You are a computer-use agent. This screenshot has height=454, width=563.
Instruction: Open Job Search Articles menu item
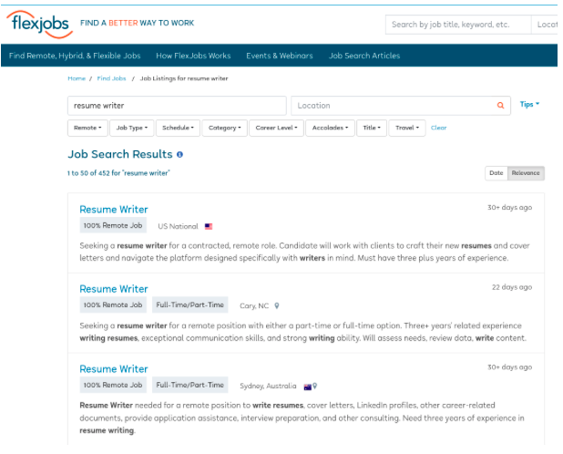(x=364, y=56)
